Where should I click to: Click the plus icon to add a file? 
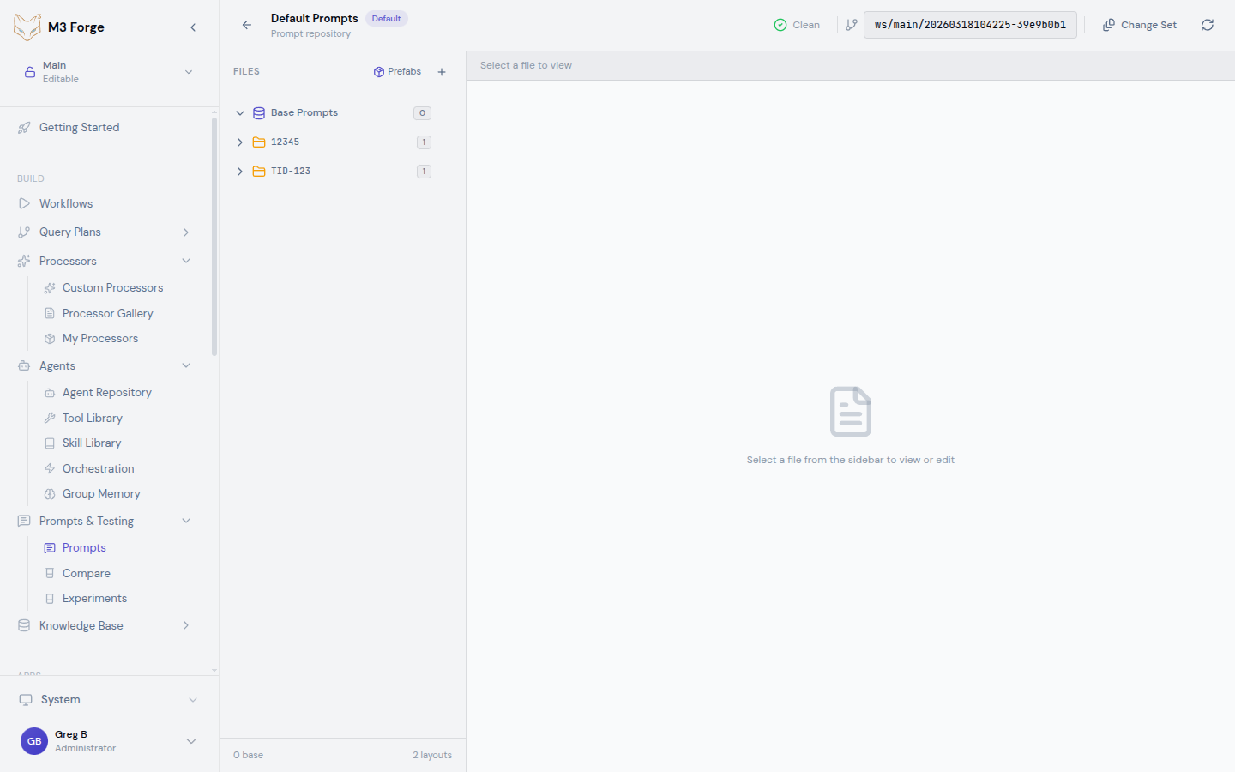click(442, 72)
